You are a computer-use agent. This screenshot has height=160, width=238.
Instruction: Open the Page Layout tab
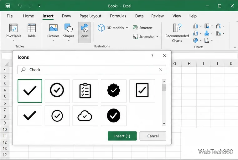tap(91, 16)
